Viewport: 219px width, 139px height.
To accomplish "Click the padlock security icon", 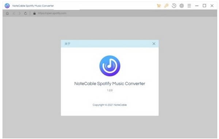I will tap(34, 13).
